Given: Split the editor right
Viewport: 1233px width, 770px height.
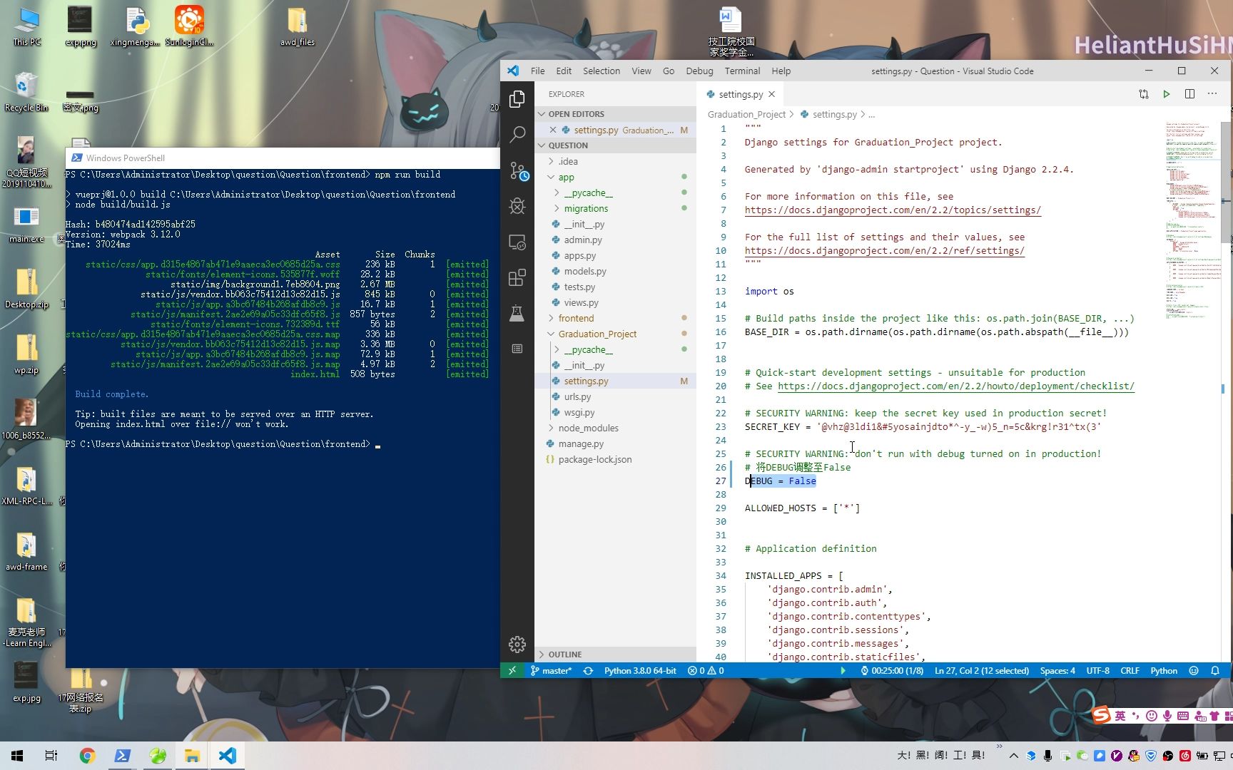Looking at the screenshot, I should tap(1189, 94).
